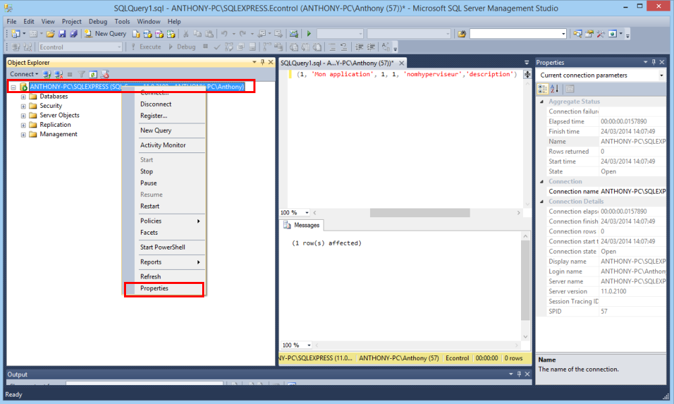Open the Project menu
This screenshot has width=674, height=404.
tap(71, 22)
